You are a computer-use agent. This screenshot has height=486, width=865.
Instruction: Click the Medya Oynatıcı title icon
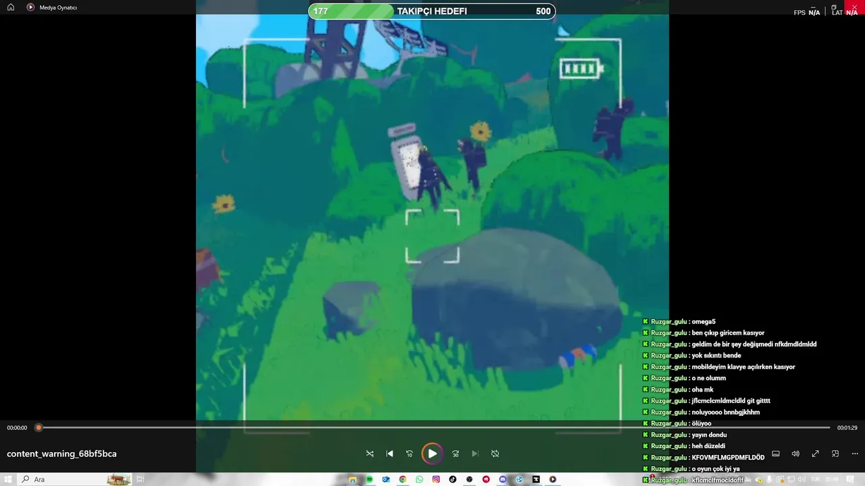point(30,7)
